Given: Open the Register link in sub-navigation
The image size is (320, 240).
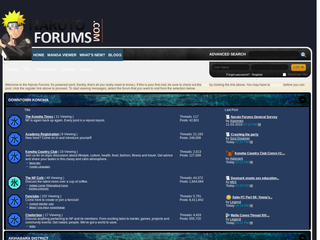Looking at the screenshot, I should (x=12, y=69).
